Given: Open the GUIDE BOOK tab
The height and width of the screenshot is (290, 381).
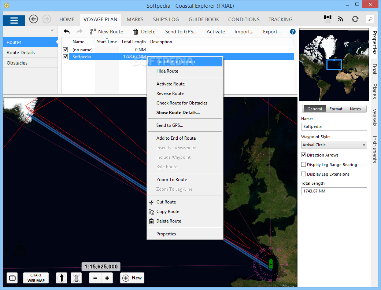Looking at the screenshot, I should 204,19.
